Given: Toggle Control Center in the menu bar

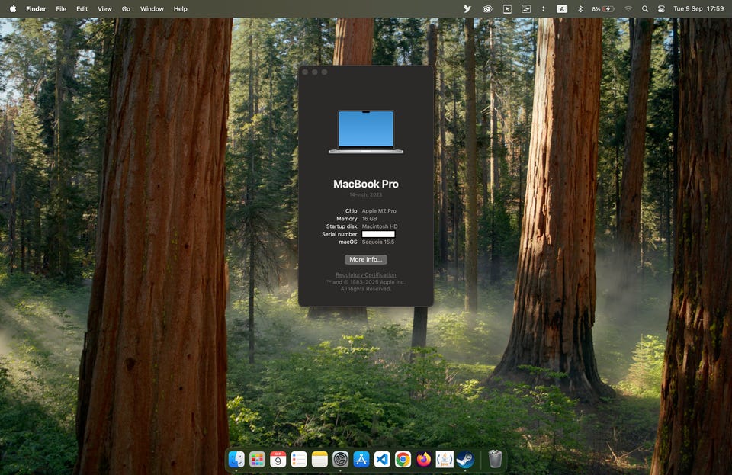Looking at the screenshot, I should click(x=661, y=8).
